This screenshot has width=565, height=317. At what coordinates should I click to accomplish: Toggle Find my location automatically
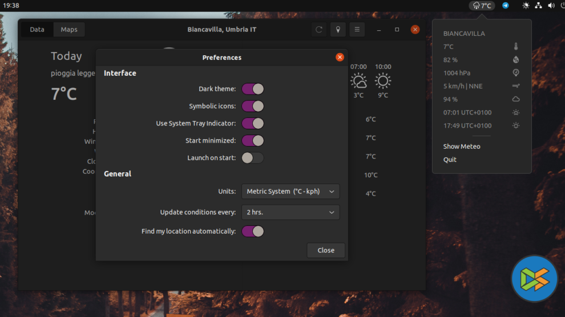[x=253, y=231]
